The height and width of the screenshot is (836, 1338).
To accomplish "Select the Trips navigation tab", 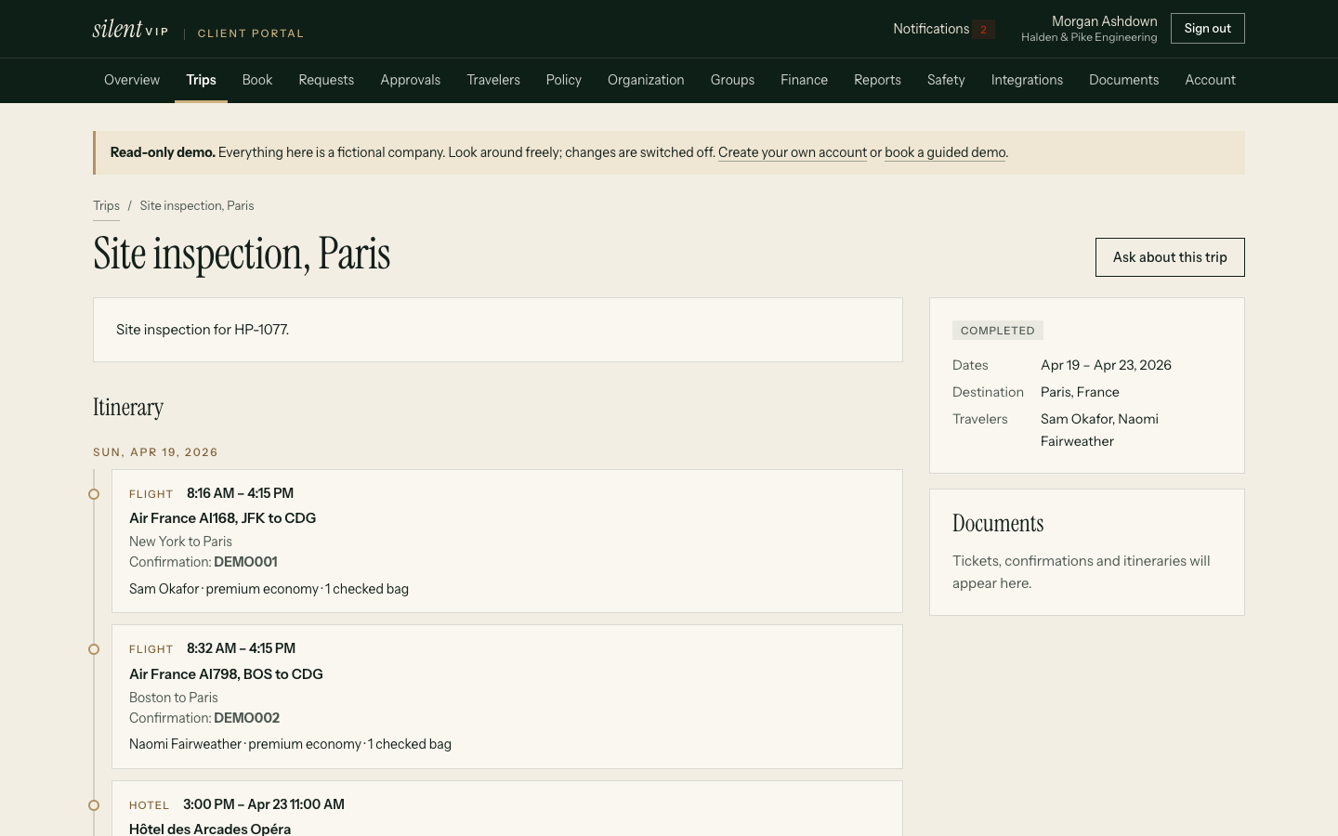I will tap(201, 80).
